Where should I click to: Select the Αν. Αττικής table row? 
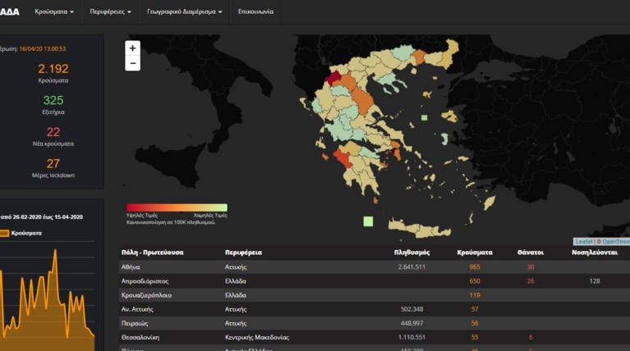[x=375, y=309]
